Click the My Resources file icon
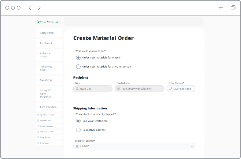The height and width of the screenshot is (159, 241). tap(38, 121)
